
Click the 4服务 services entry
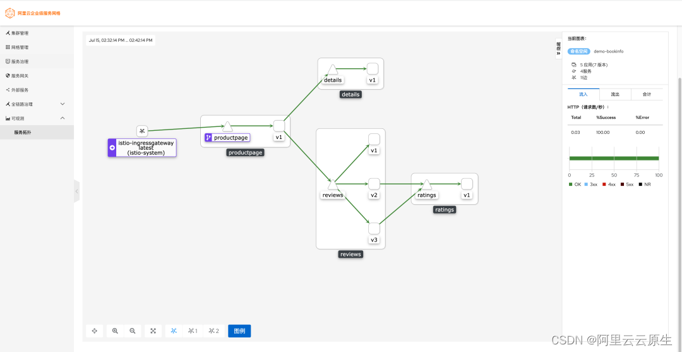(x=585, y=71)
